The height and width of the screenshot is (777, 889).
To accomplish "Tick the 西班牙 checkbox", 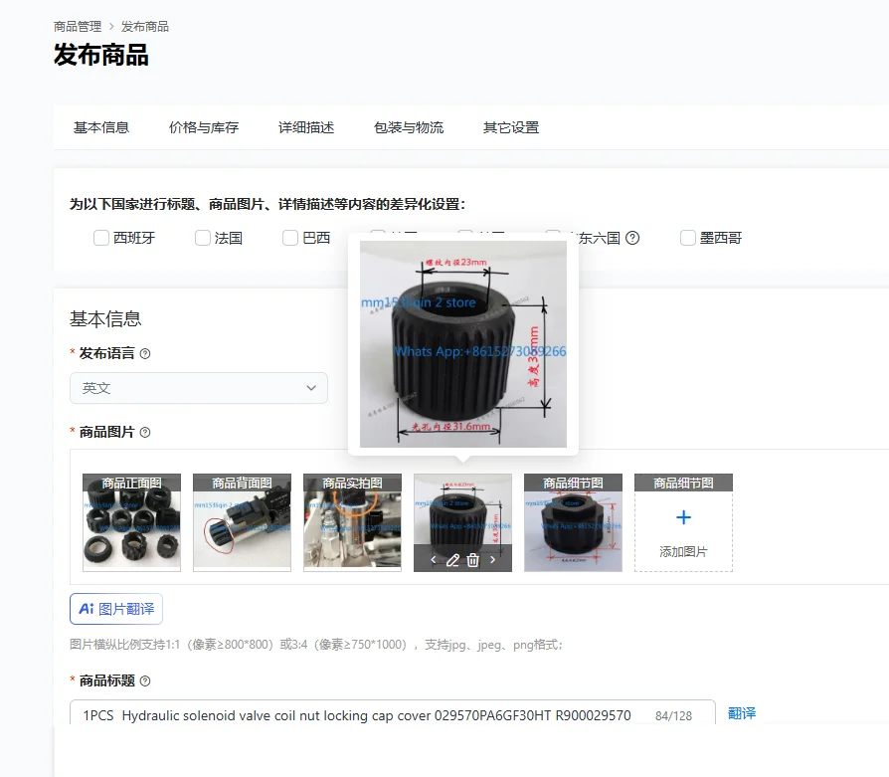I will coord(101,238).
